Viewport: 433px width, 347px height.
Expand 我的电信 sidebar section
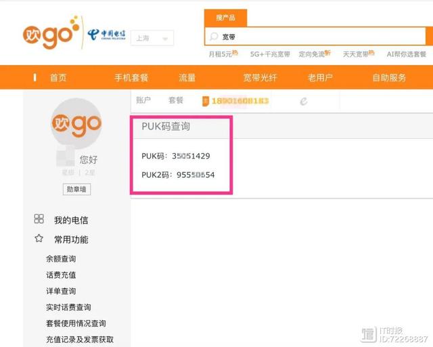click(71, 220)
